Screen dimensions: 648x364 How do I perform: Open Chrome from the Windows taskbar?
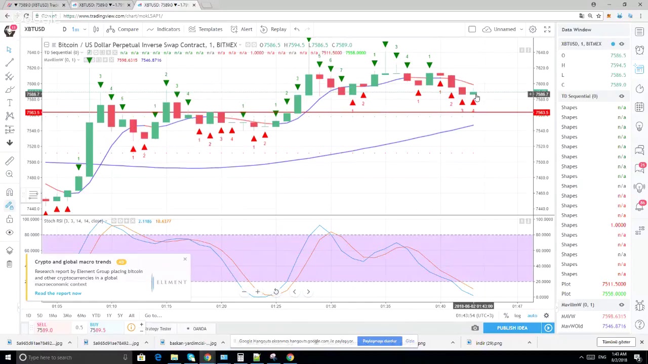(208, 357)
